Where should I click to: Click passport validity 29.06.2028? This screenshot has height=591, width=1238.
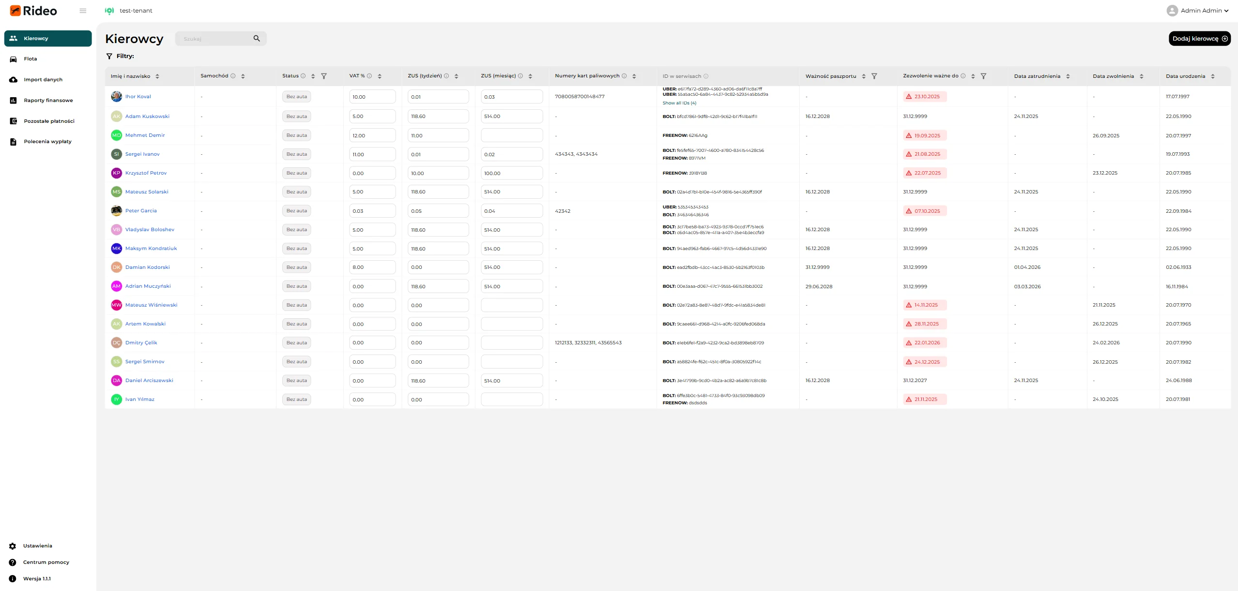819,287
